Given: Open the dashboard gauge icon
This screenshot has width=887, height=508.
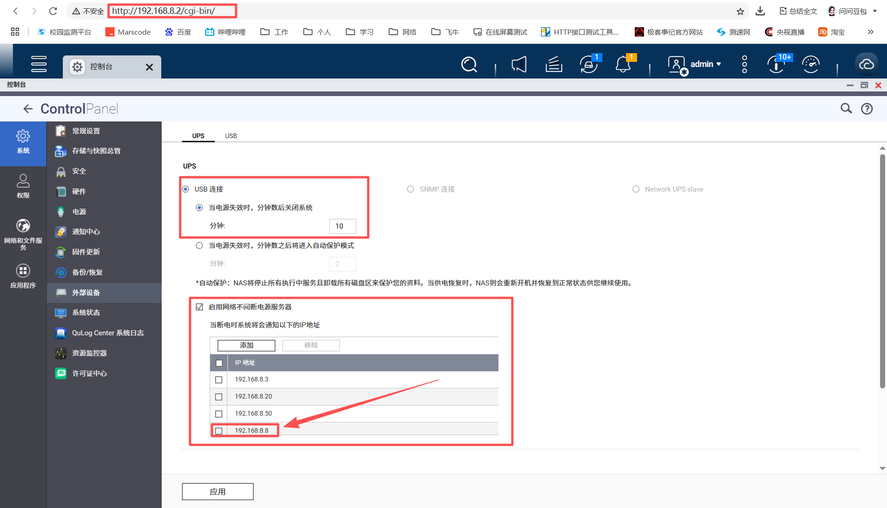Looking at the screenshot, I should pos(811,64).
